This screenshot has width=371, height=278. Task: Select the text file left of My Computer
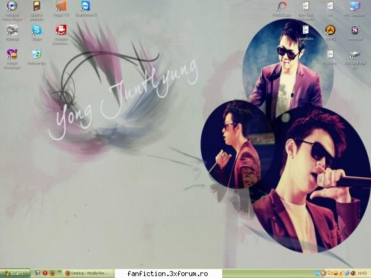330,8
